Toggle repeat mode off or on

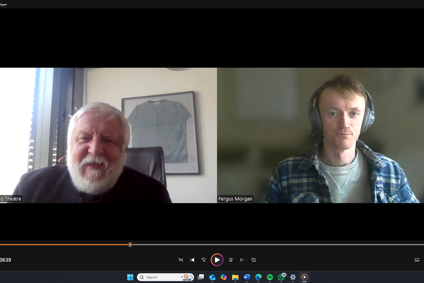point(254,260)
